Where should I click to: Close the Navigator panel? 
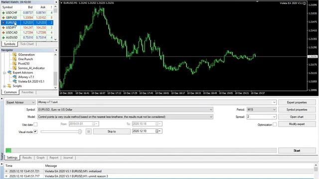pos(56,50)
